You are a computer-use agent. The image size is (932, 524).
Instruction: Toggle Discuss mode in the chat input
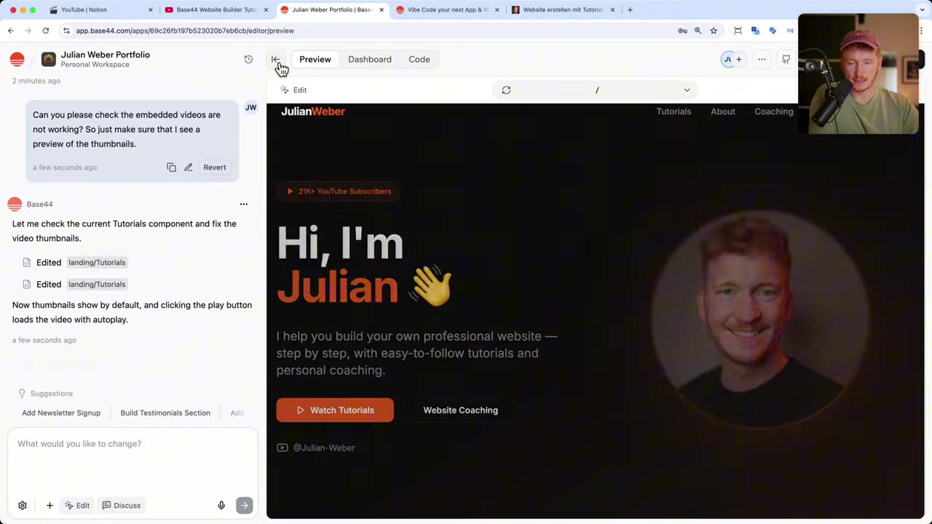point(121,505)
